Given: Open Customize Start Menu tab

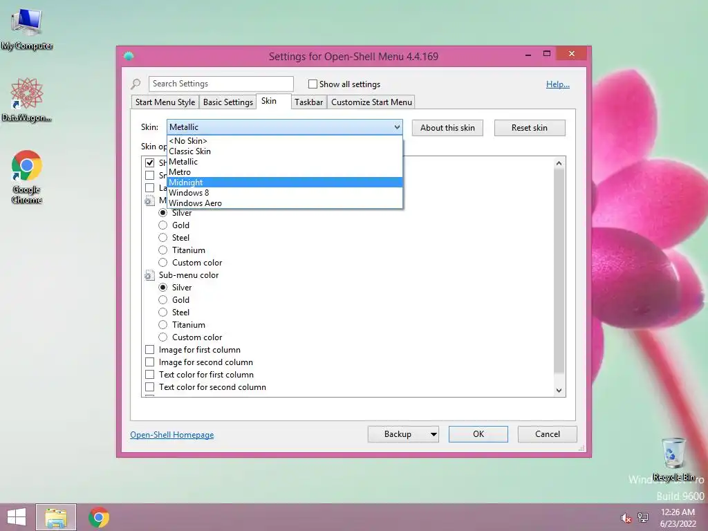Looking at the screenshot, I should [371, 102].
